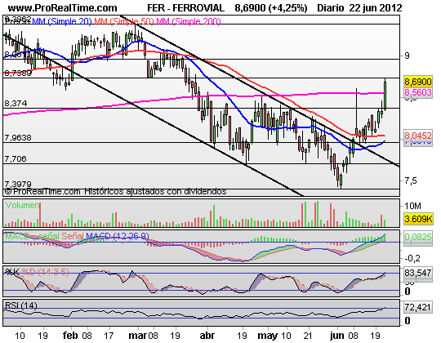The height and width of the screenshot is (343, 441).
Task: Click the 72,421 RSI value tag
Action: pyautogui.click(x=418, y=308)
